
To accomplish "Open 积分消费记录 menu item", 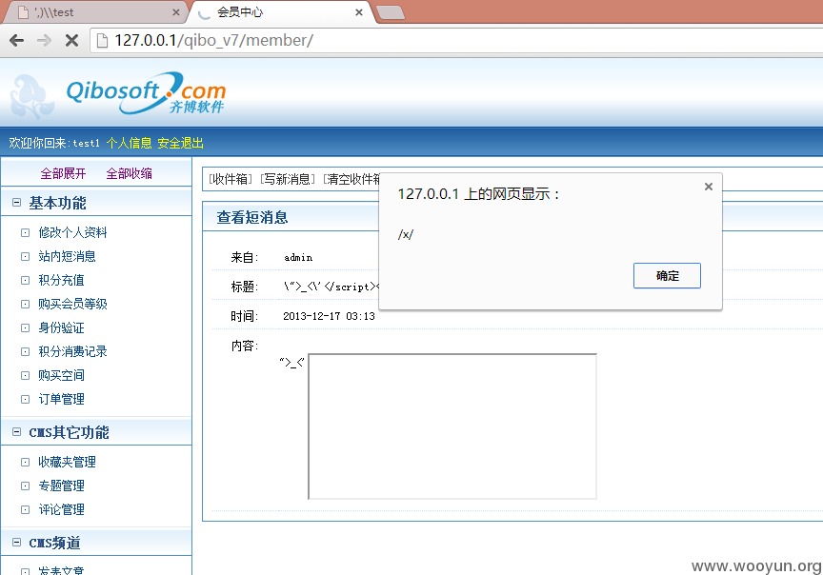I will (72, 351).
